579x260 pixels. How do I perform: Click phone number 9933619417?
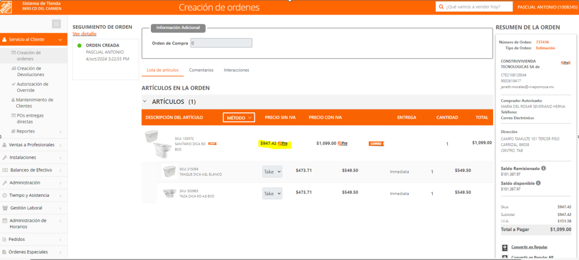pyautogui.click(x=511, y=81)
